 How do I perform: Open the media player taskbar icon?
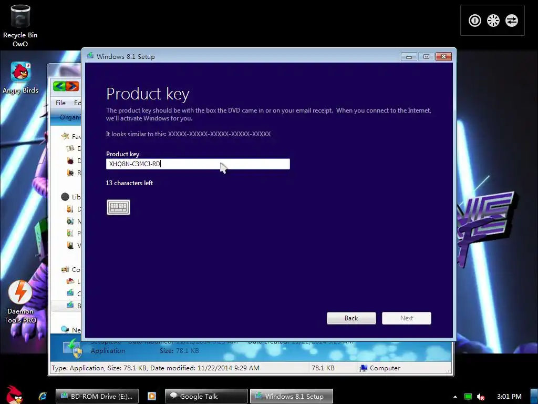tap(152, 396)
